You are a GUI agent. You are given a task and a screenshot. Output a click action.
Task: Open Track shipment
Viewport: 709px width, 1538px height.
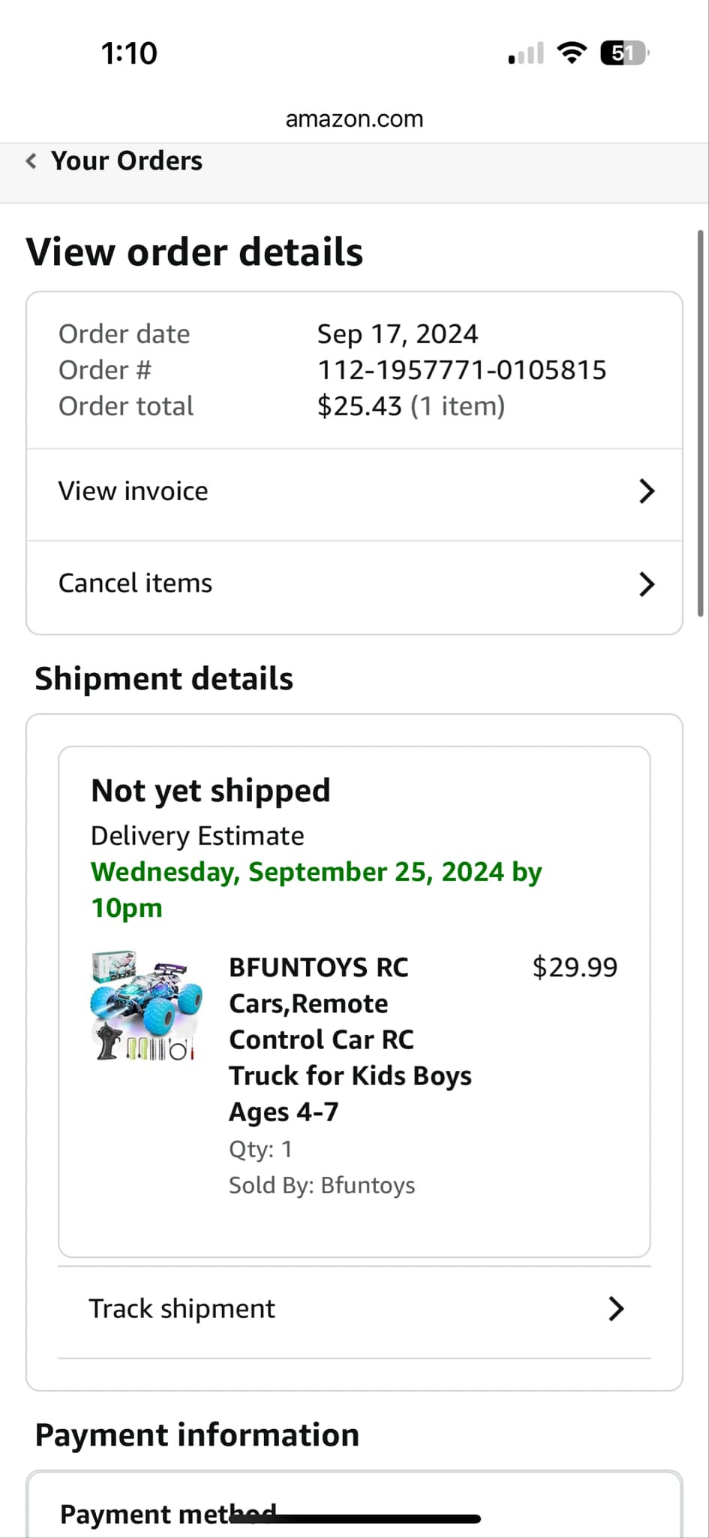click(182, 1309)
